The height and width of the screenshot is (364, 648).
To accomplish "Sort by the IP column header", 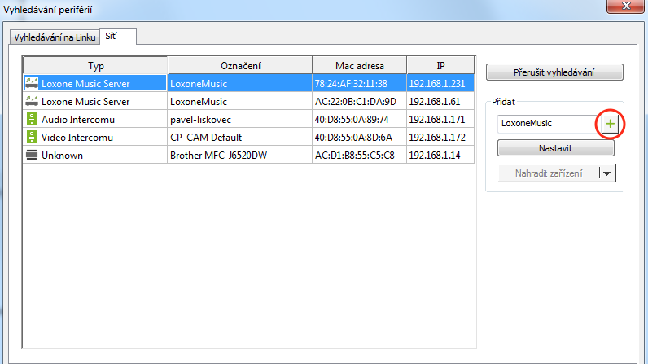I will pyautogui.click(x=440, y=65).
